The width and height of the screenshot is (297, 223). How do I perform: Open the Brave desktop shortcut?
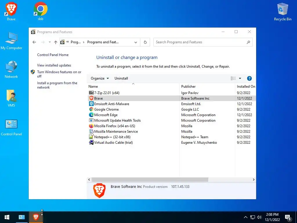click(11, 11)
